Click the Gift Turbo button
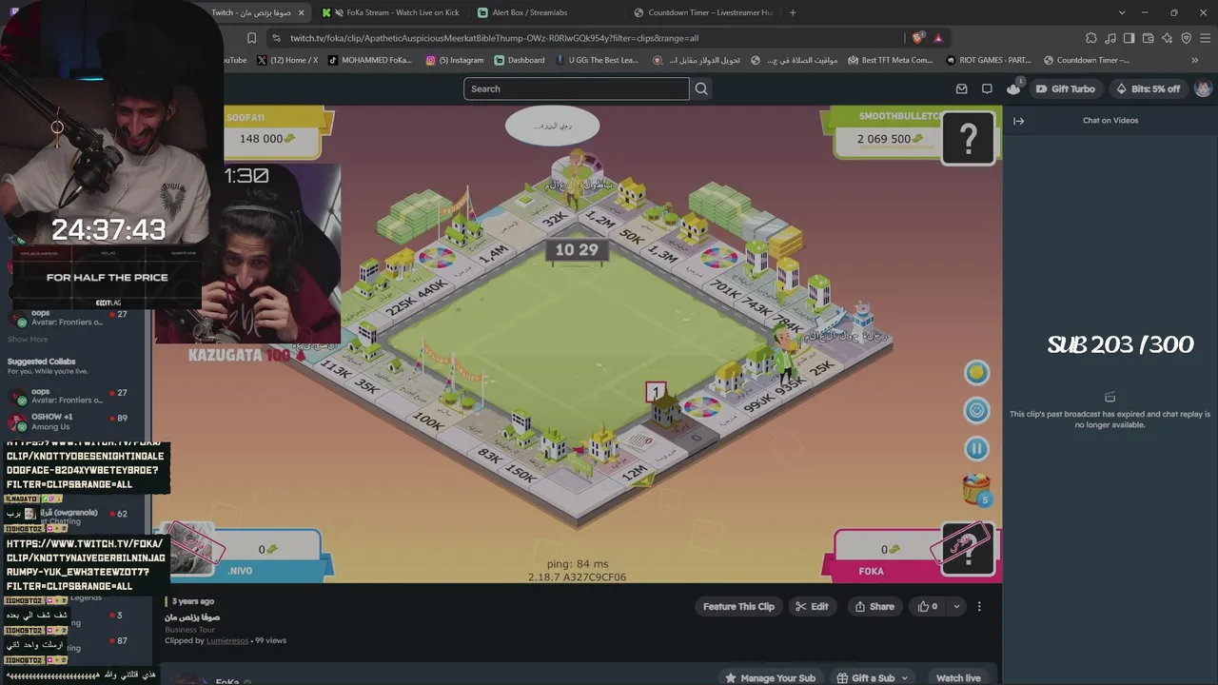 coord(1066,88)
